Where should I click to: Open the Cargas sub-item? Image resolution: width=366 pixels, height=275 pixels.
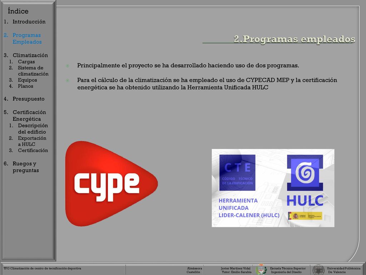tap(26, 62)
